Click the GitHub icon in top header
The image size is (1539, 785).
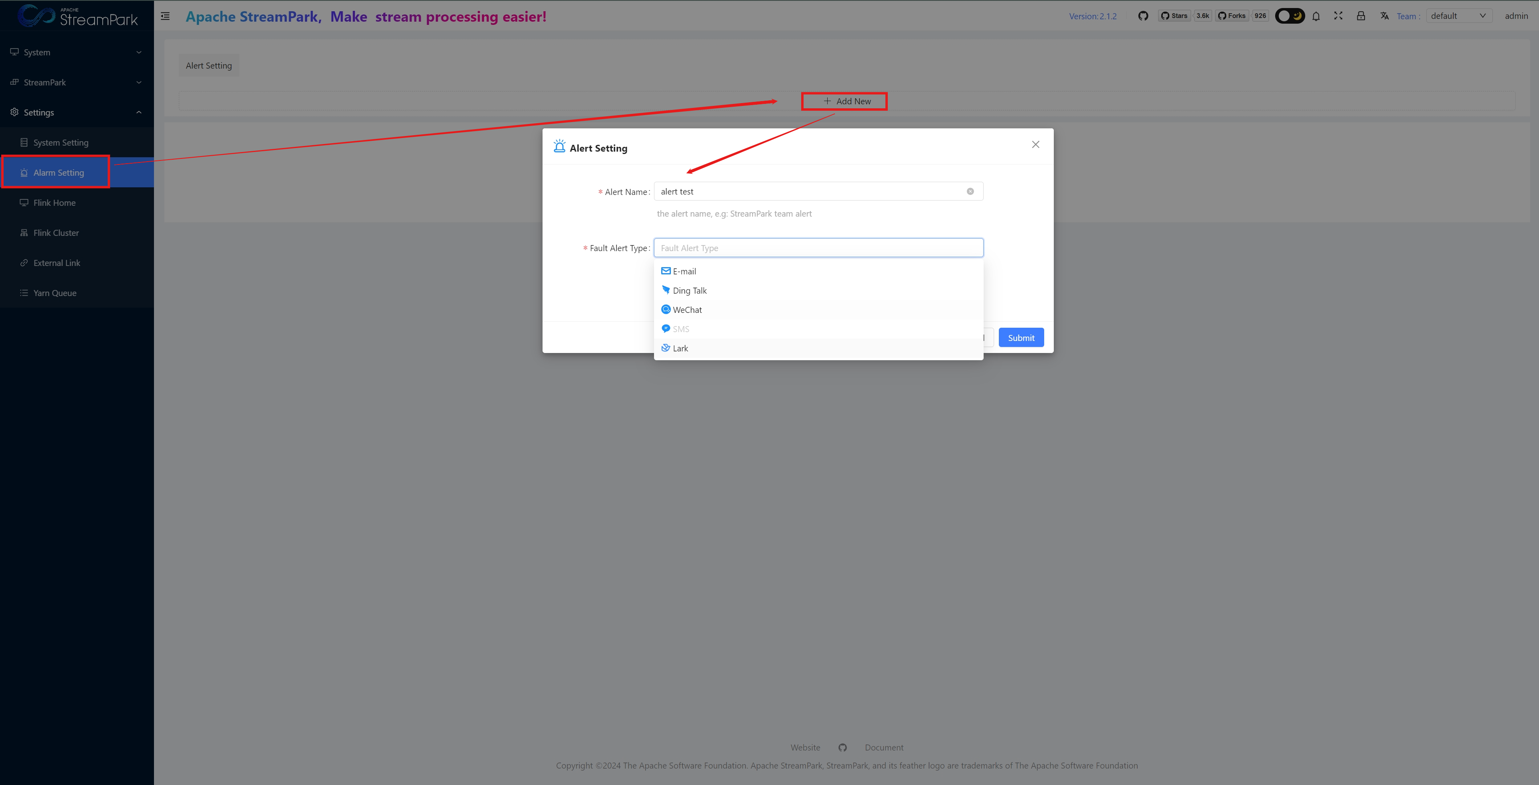[1143, 16]
